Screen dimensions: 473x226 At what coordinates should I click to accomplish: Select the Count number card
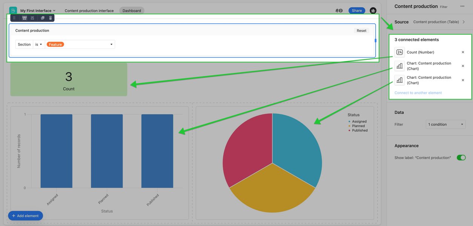(x=69, y=79)
